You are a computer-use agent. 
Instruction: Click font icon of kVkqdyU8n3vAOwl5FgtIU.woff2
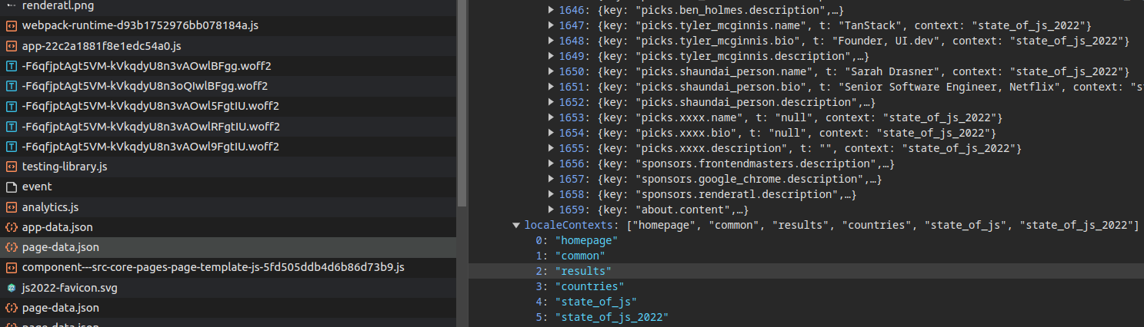[11, 106]
